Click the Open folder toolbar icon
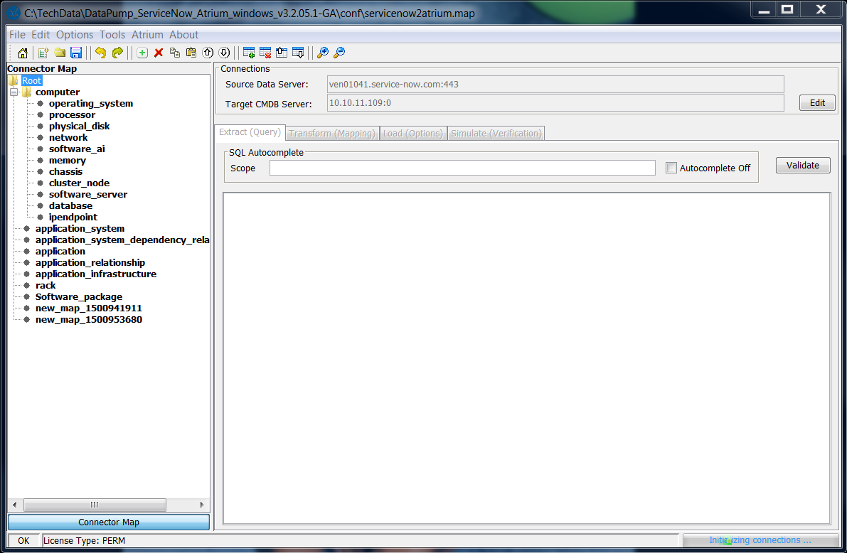 [x=60, y=53]
